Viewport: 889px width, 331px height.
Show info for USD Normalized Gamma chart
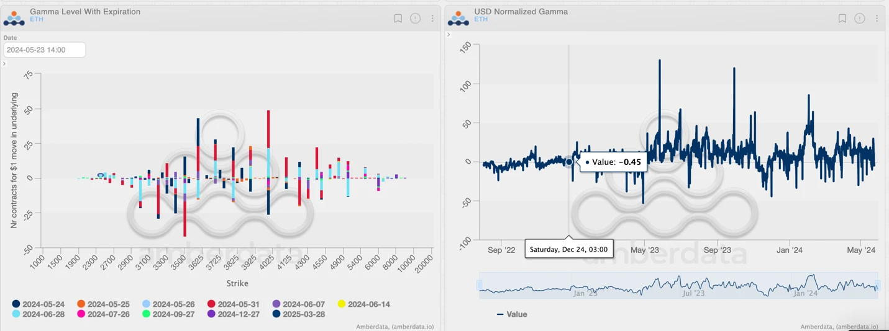(859, 19)
